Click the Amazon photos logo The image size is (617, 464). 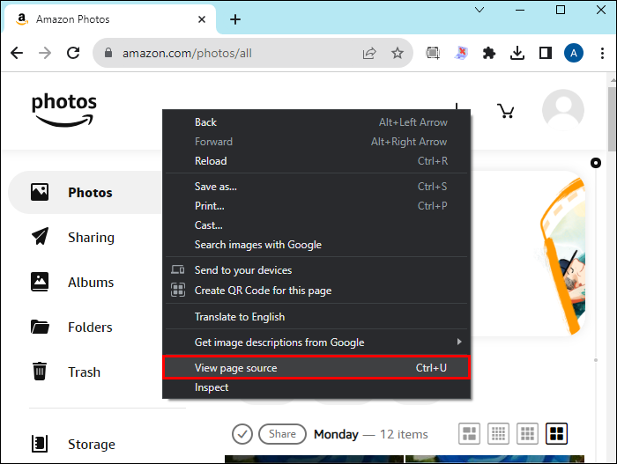tap(63, 109)
